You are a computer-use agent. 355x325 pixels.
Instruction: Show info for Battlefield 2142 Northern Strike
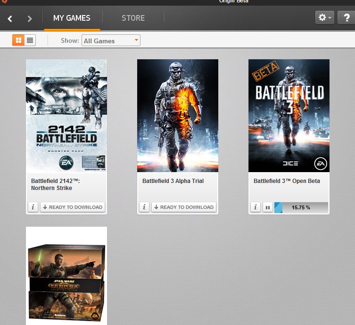click(x=33, y=207)
